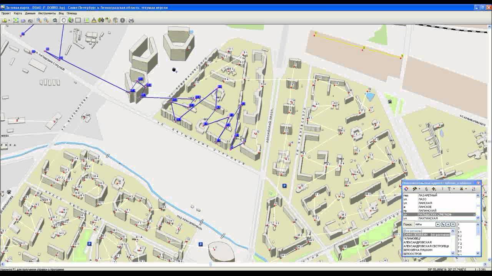Screen dimensions: 492x276
Task: Click the four-arrow move icon in address panel
Action: [434, 189]
